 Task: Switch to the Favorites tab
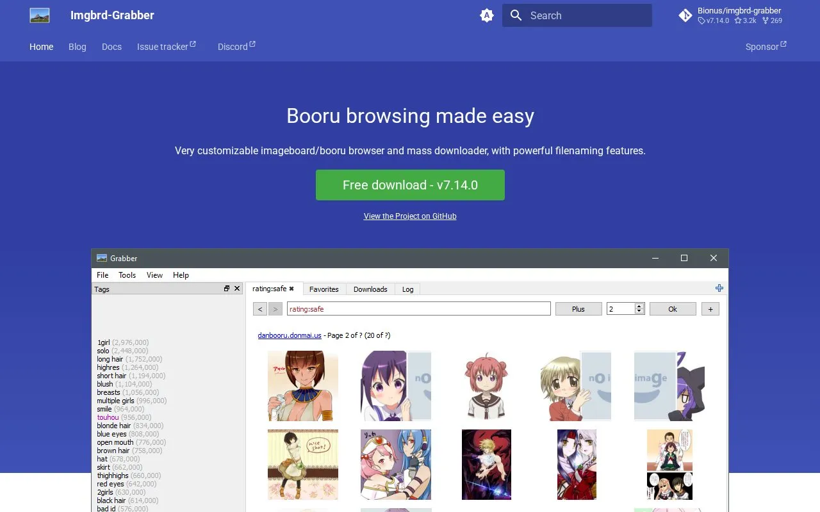point(324,289)
